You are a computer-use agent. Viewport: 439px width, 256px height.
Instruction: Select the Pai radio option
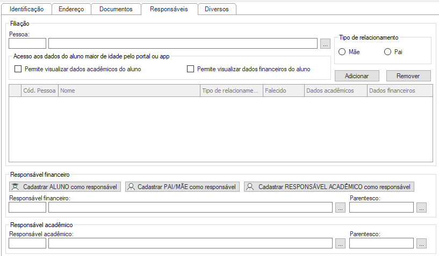coord(388,52)
